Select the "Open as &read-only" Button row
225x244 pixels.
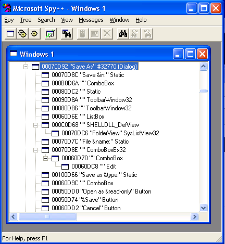pos(102,191)
